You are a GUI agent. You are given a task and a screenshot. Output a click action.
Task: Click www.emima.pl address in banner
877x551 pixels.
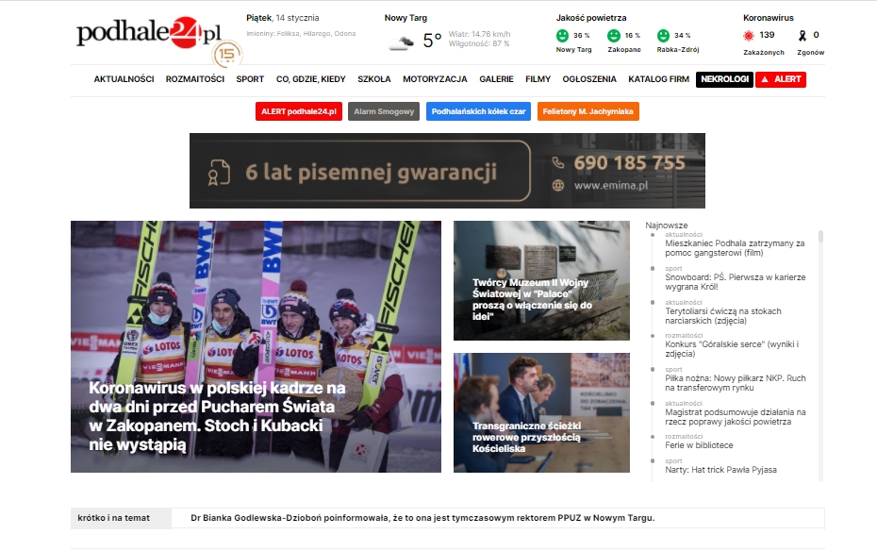coord(611,185)
